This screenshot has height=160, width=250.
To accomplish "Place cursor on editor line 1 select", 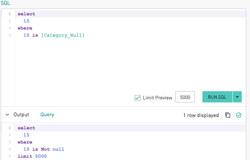I will [27, 14].
